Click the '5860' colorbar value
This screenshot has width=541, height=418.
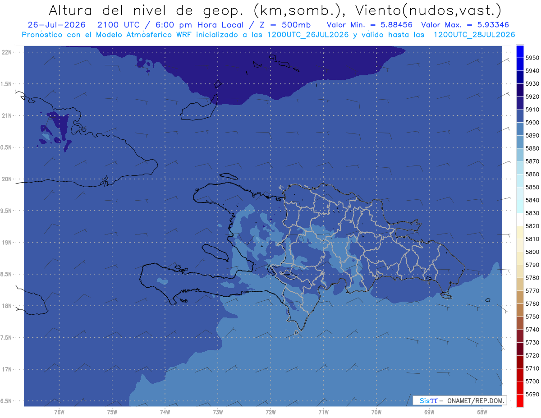pyautogui.click(x=532, y=174)
